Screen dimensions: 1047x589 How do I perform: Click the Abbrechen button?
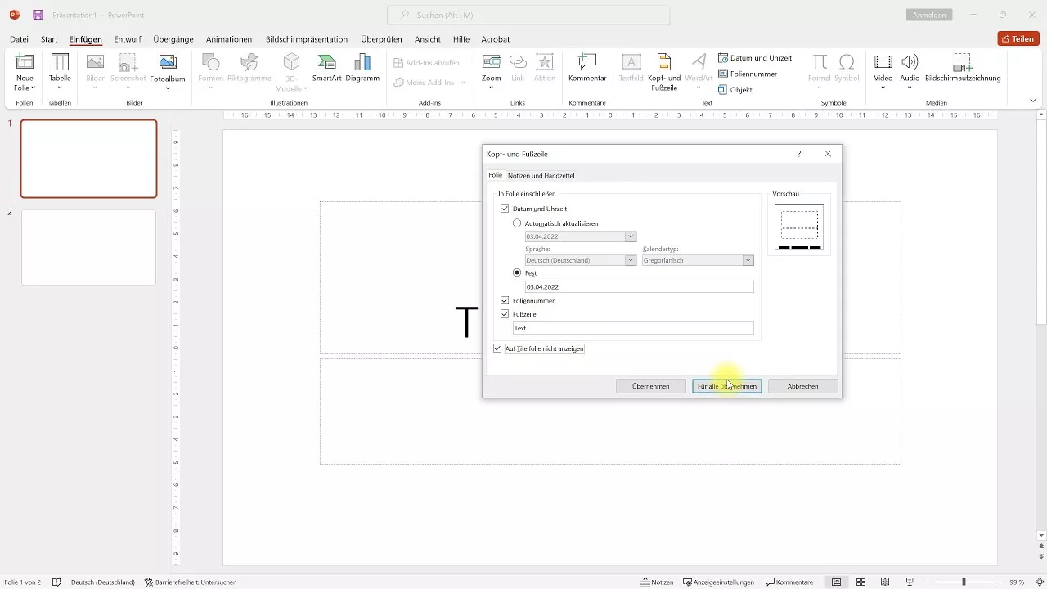click(802, 386)
